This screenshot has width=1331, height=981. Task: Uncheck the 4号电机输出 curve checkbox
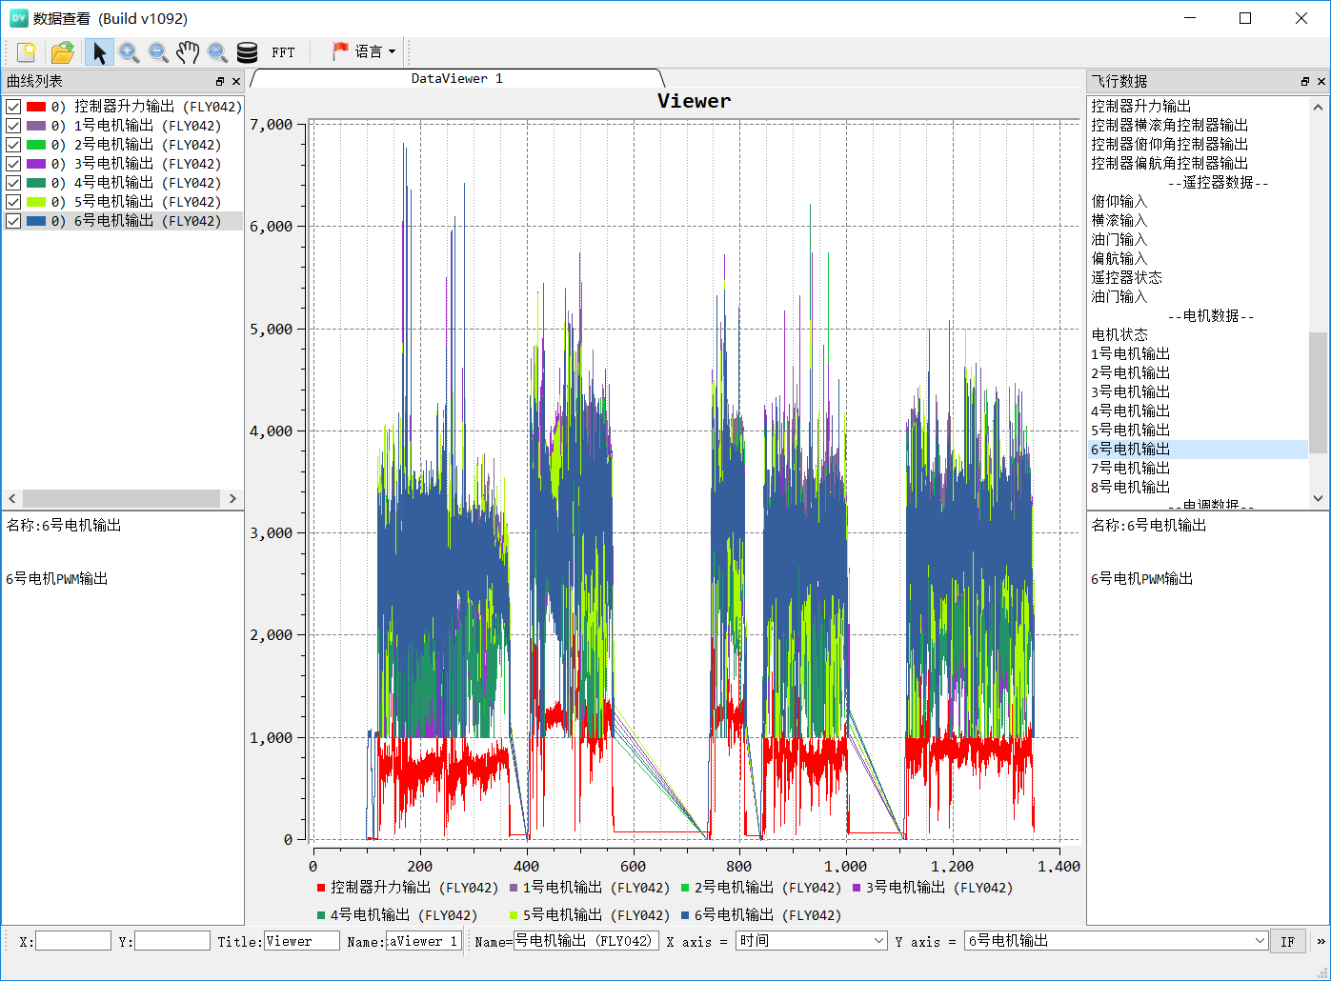13,183
